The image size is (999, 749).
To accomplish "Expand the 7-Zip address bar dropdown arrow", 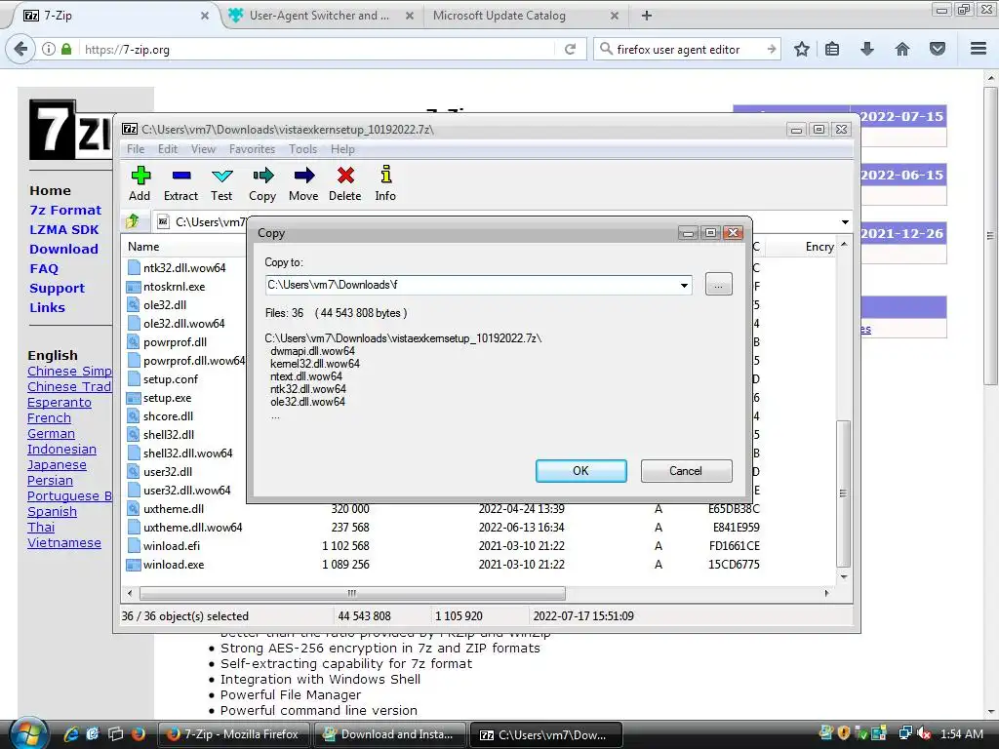I will [x=845, y=222].
